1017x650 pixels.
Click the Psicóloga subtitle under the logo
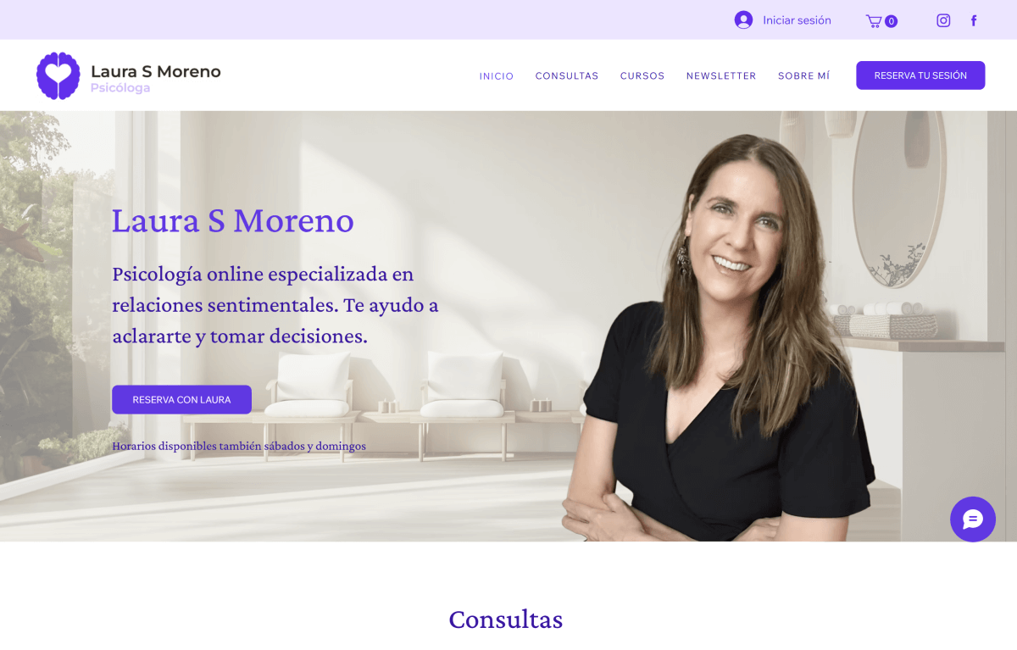click(x=120, y=88)
